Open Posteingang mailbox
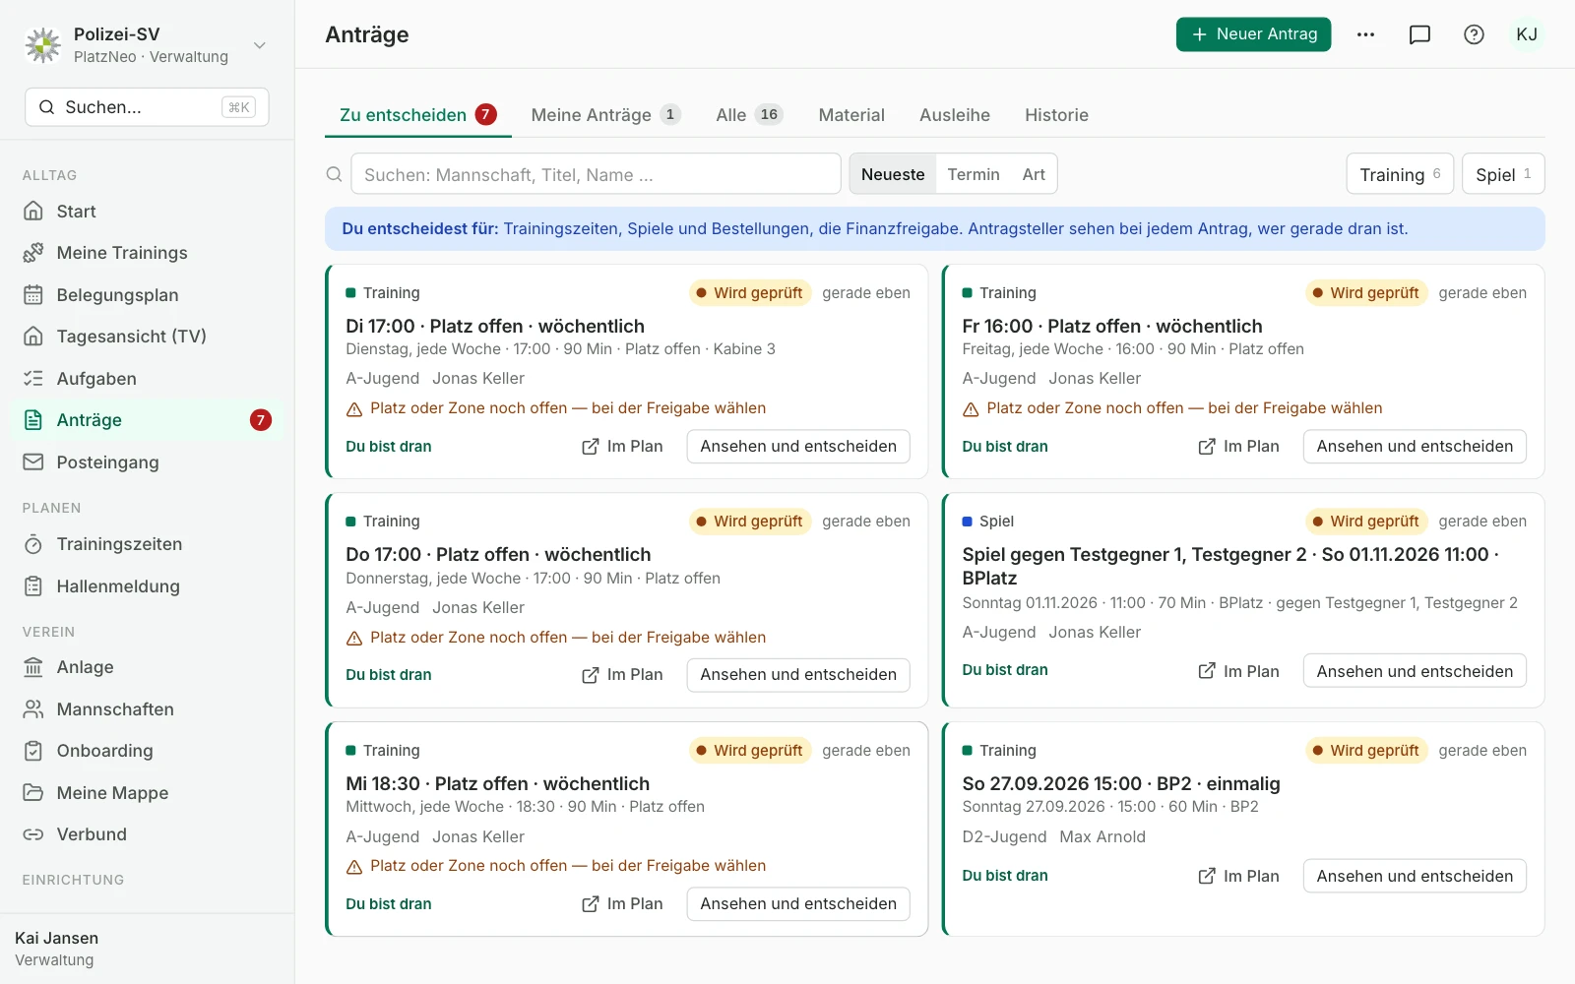 tap(147, 462)
